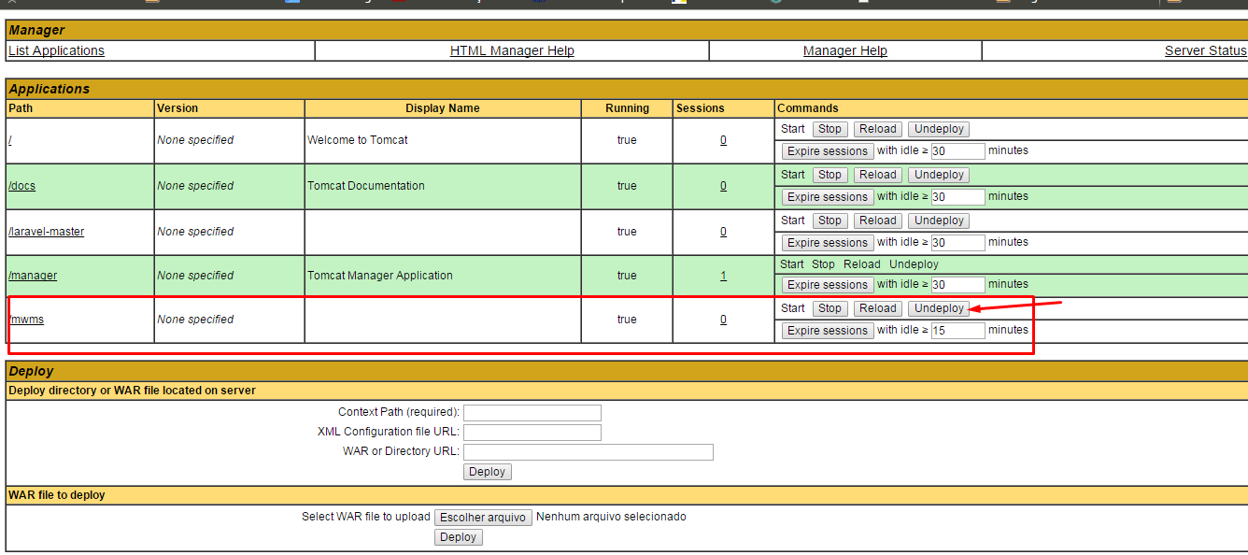
Task: Expire sessions for root / application
Action: 828,151
